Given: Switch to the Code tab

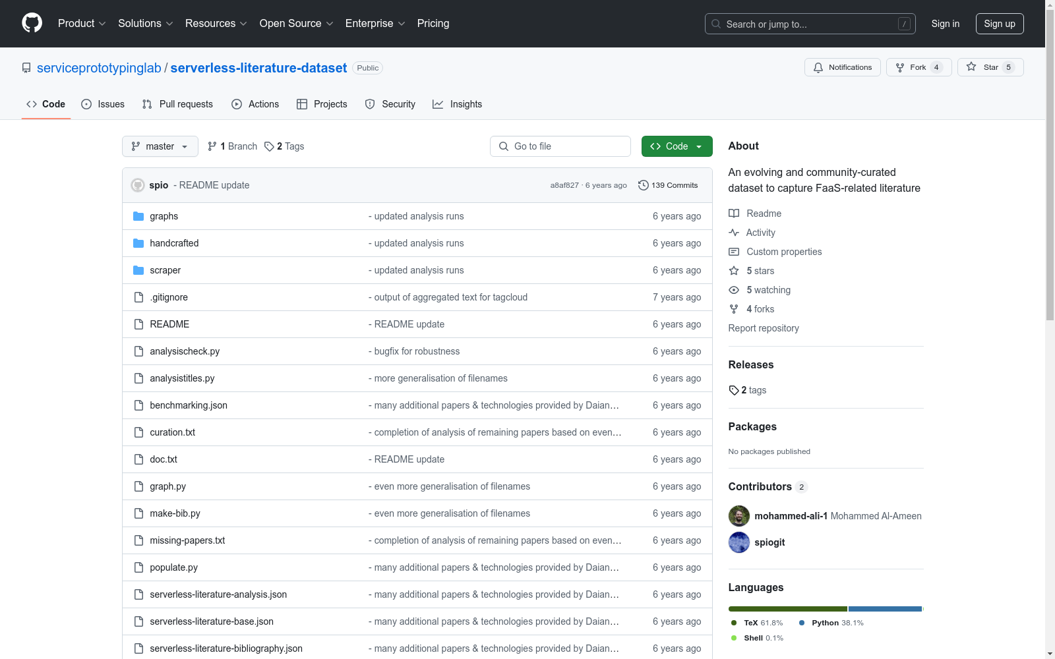Looking at the screenshot, I should (46, 104).
